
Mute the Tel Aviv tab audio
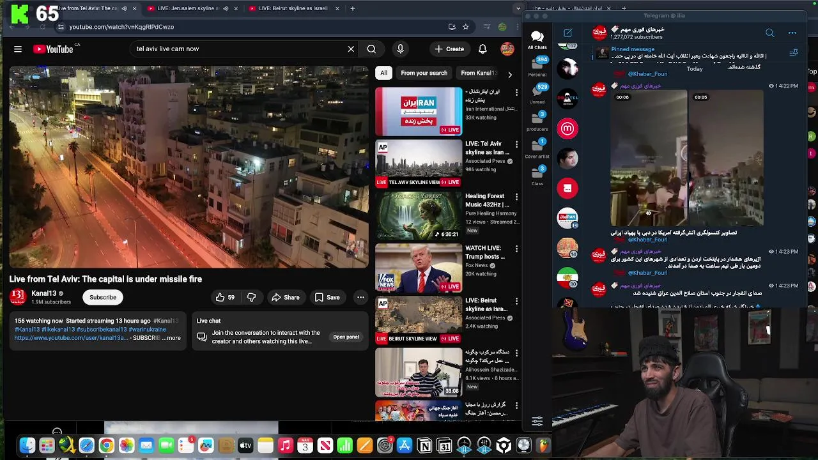point(124,8)
